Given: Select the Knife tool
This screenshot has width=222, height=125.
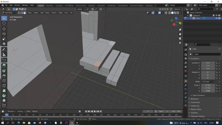Looking at the screenshot, I should (x=4, y=85).
